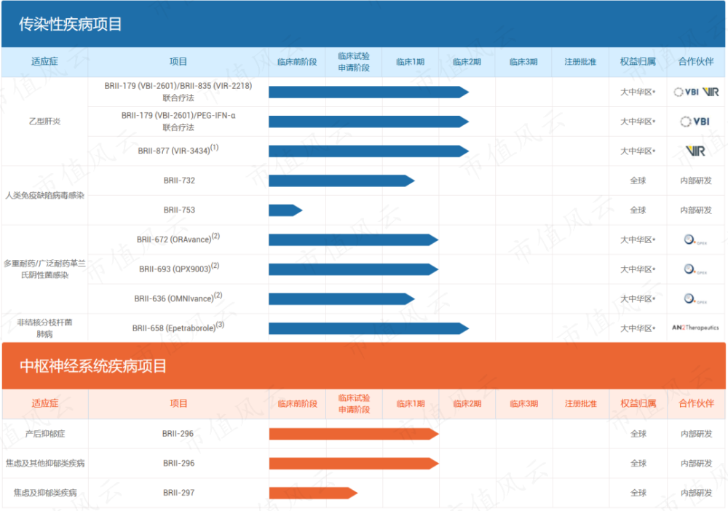Click orange 合作伙伴 column header

coord(697,403)
